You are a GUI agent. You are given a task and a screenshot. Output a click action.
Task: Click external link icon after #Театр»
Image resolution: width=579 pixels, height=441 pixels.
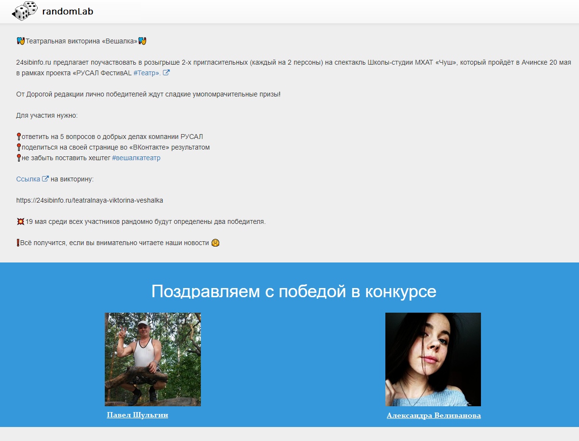[x=166, y=73]
